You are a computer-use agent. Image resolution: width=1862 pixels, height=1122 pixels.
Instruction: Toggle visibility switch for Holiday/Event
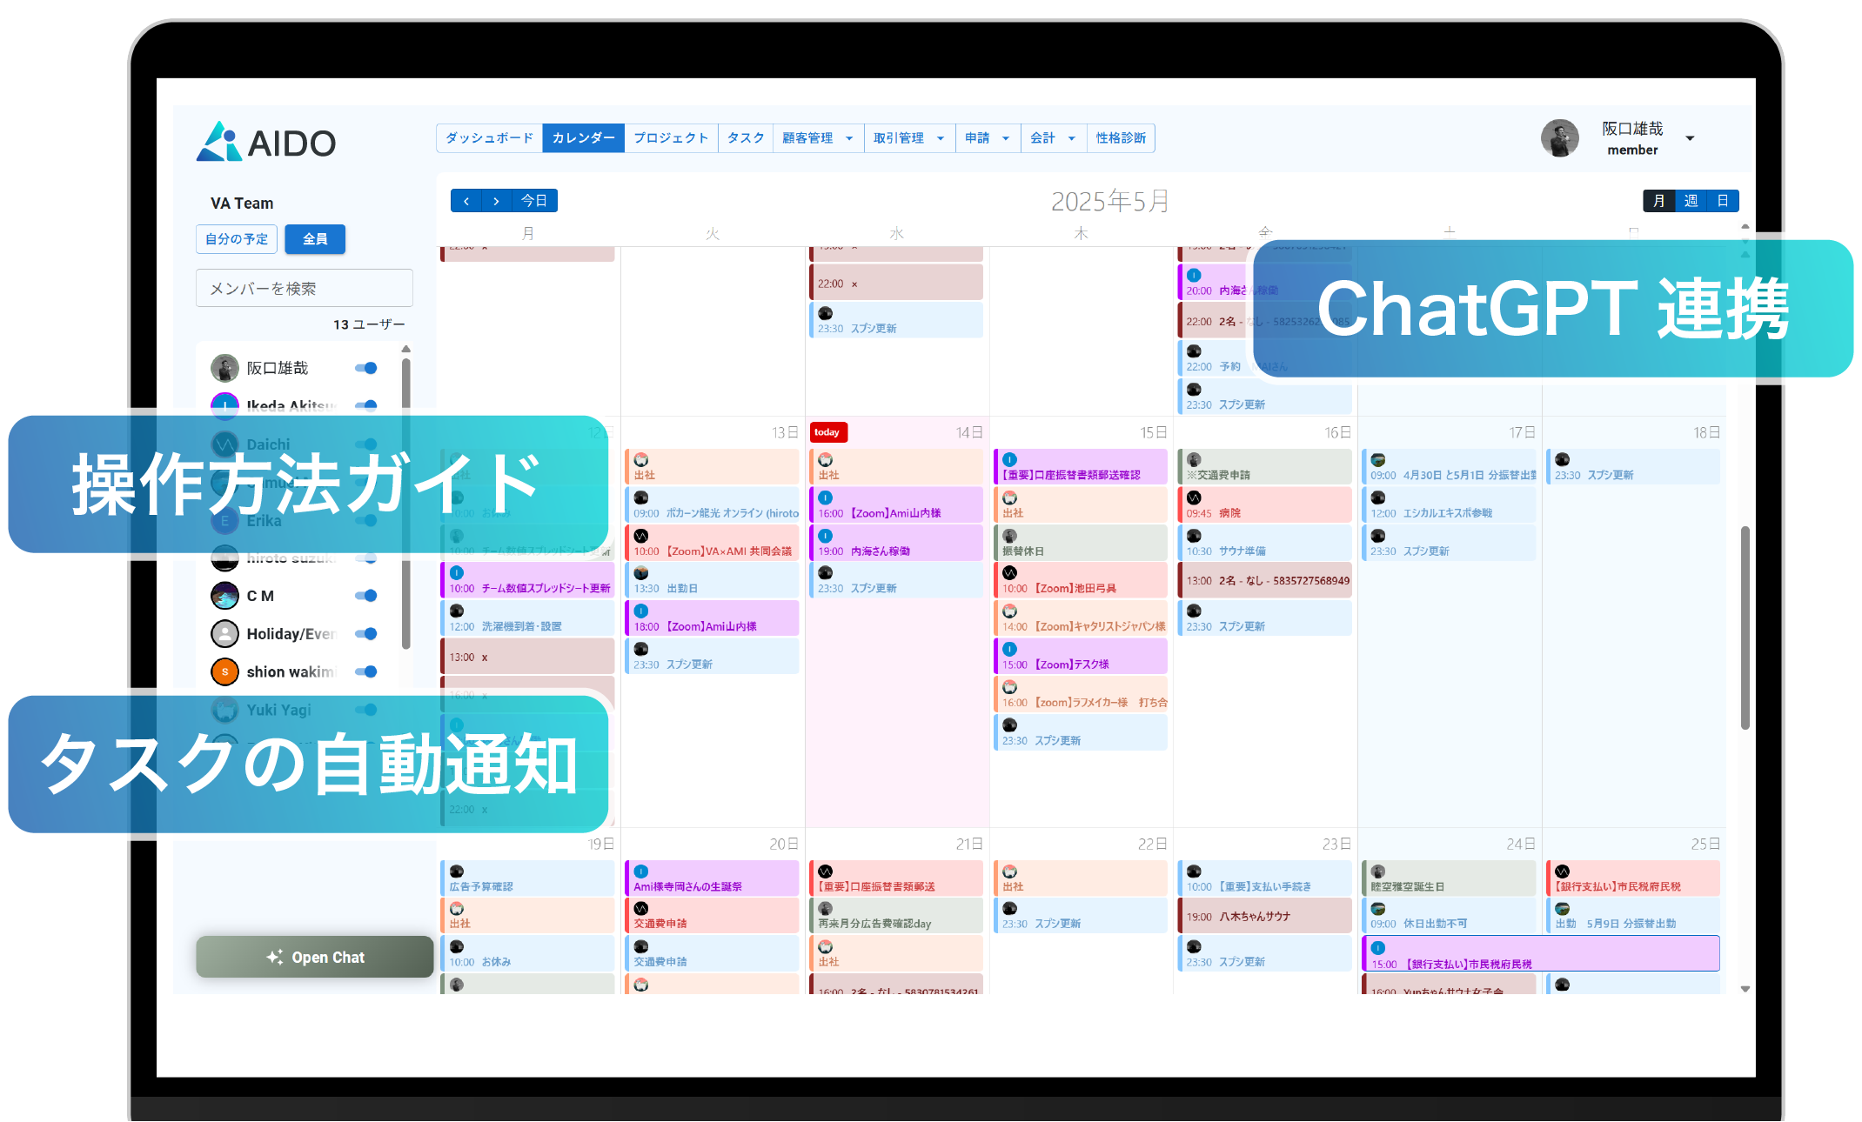[x=366, y=634]
